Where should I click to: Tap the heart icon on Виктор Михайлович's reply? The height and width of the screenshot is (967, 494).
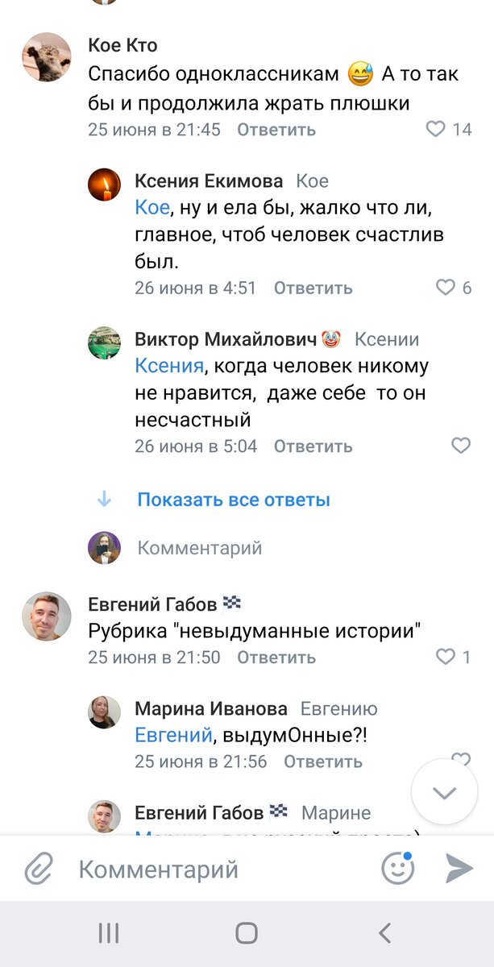click(x=461, y=445)
